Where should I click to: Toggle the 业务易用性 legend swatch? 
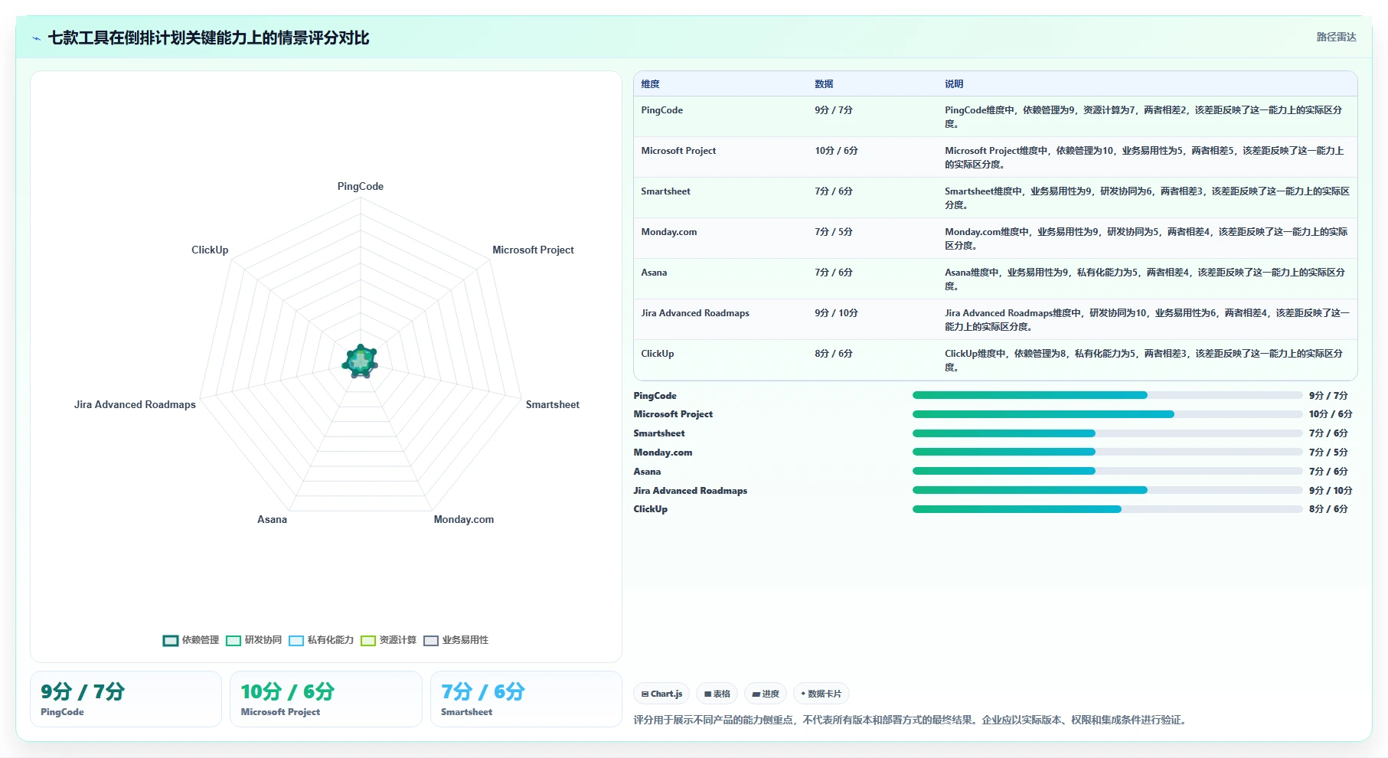coord(431,641)
